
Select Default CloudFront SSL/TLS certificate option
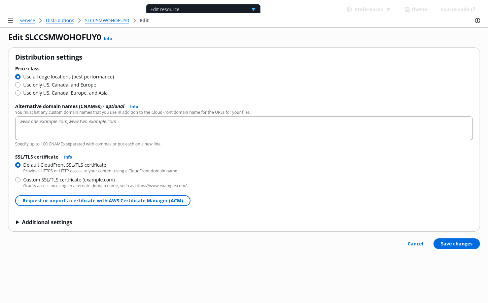click(18, 165)
